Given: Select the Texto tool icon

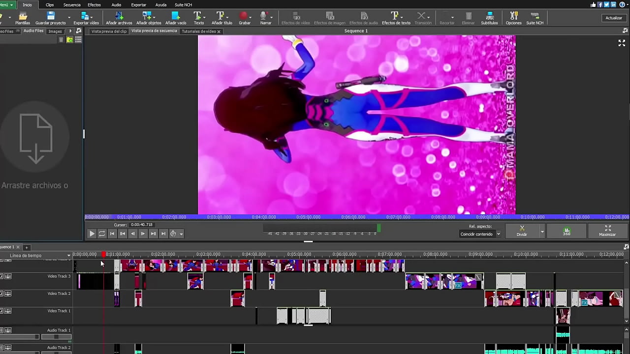Looking at the screenshot, I should click(x=197, y=16).
